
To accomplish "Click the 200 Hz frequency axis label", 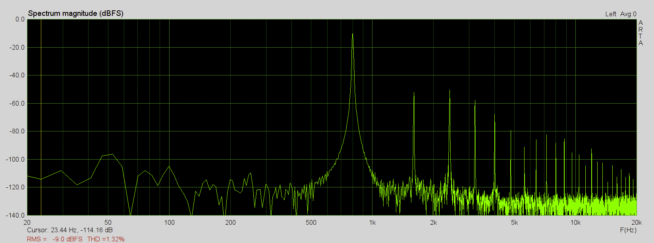I will click(x=231, y=222).
